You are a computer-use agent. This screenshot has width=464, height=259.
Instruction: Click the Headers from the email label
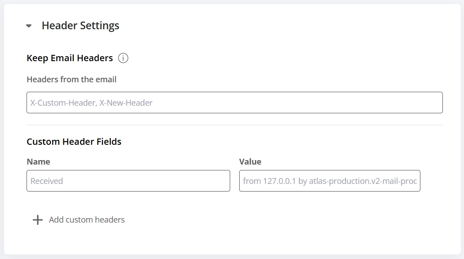71,79
